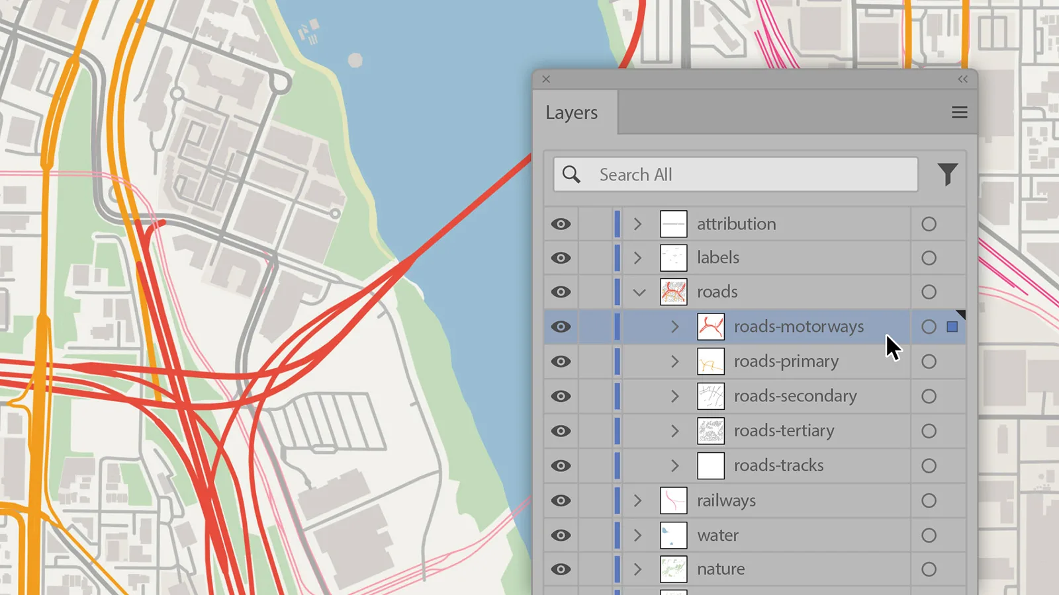Expand the roads-tracks sublayer
Screen dimensions: 1059x595
point(675,466)
